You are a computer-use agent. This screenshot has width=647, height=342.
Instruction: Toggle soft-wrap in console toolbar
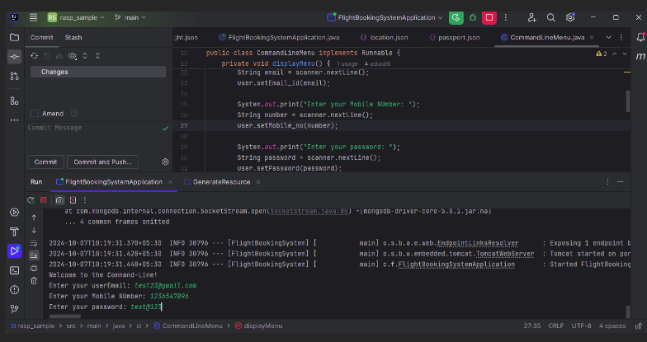(34, 242)
